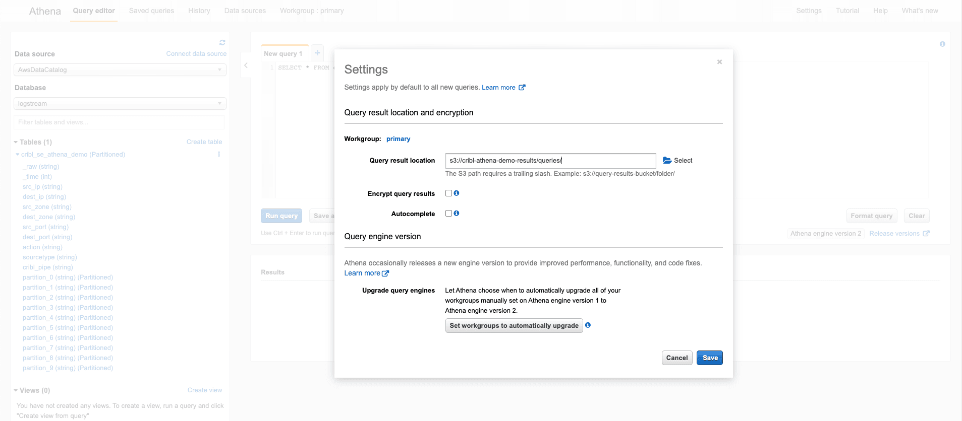This screenshot has height=421, width=962.
Task: Collapse the Views (0) section
Action: 16,390
